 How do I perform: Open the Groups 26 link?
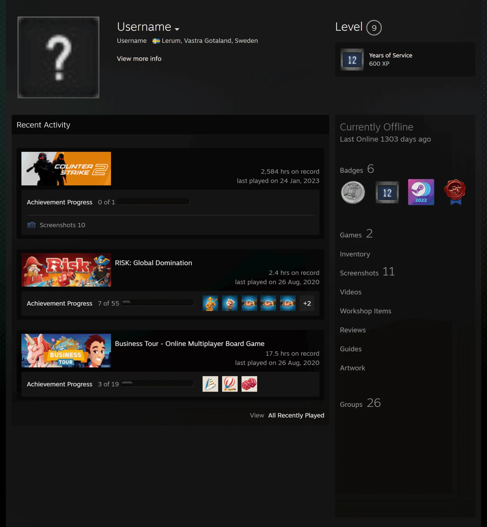[x=360, y=403]
